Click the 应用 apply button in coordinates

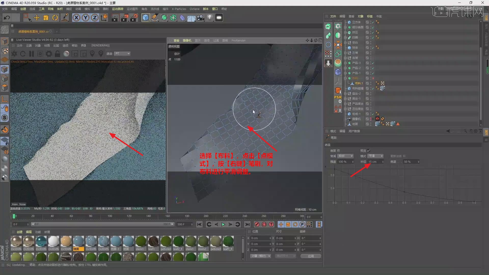[311, 256]
